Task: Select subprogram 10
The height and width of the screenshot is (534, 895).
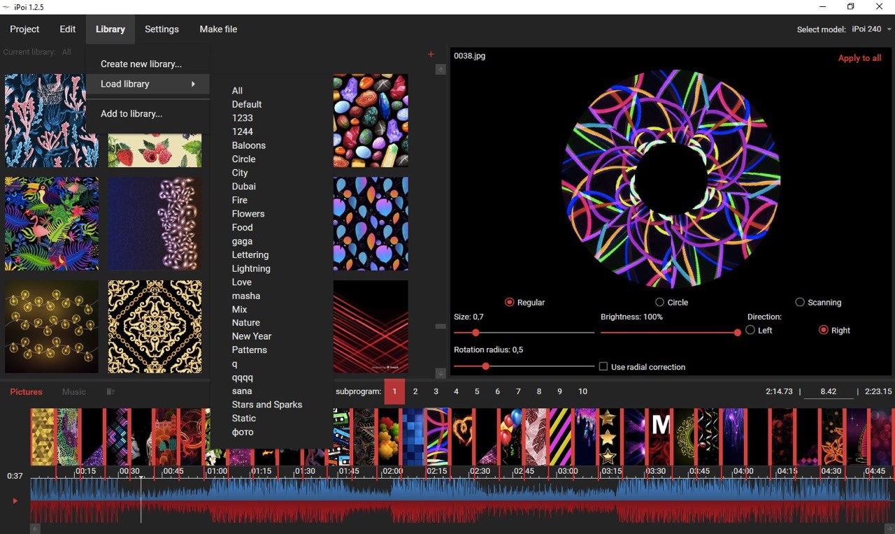Action: click(x=582, y=391)
